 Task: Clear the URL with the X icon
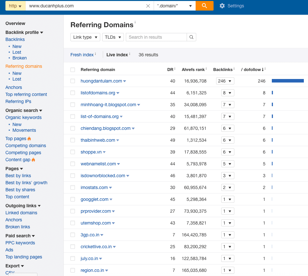[148, 6]
